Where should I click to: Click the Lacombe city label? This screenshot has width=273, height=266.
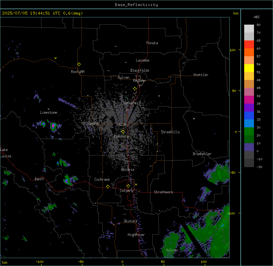[x=143, y=60]
